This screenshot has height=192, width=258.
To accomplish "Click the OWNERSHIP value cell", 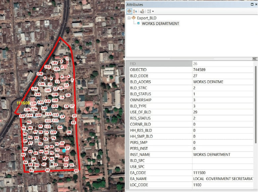I will 223,100.
